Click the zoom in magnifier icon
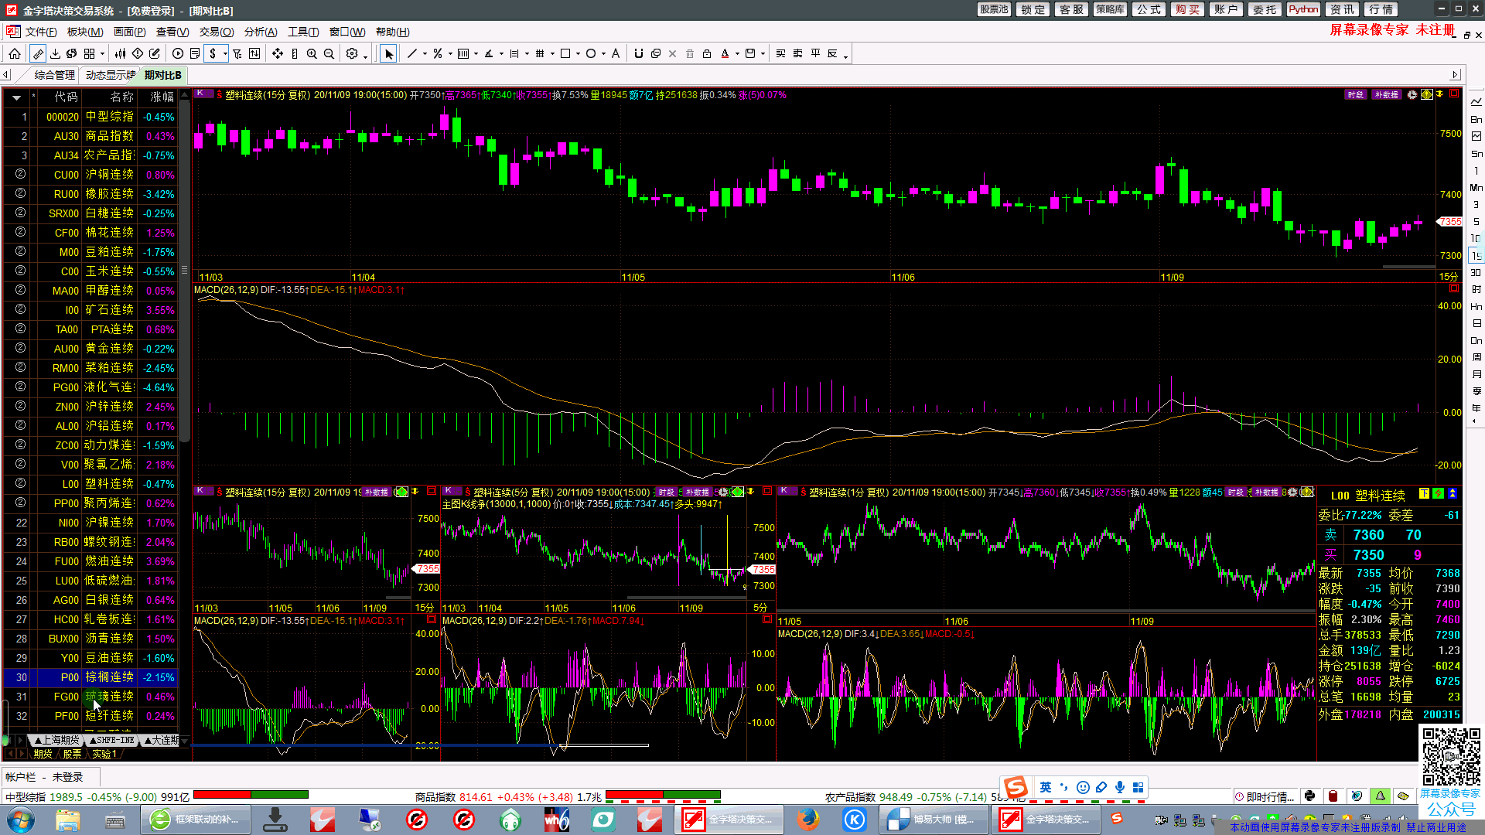Image resolution: width=1485 pixels, height=835 pixels. coord(312,53)
